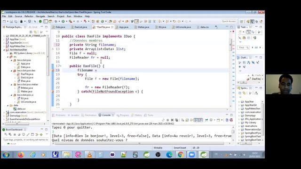Expand the com.reservation project

4,112
